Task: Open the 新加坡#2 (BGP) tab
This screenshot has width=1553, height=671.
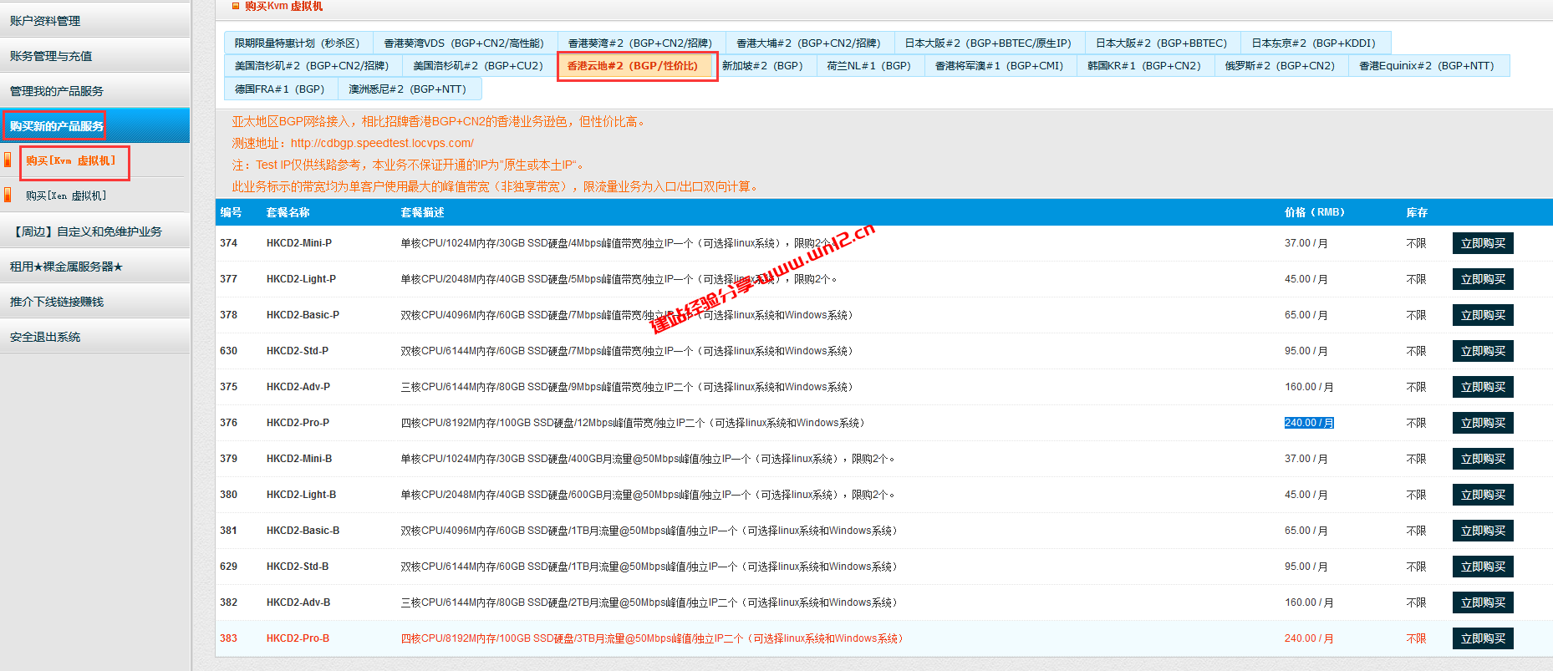Action: 762,66
